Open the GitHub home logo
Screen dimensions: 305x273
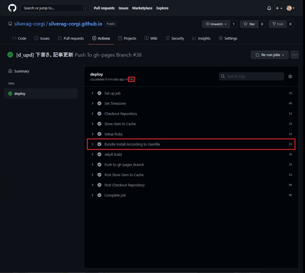pyautogui.click(x=12, y=8)
